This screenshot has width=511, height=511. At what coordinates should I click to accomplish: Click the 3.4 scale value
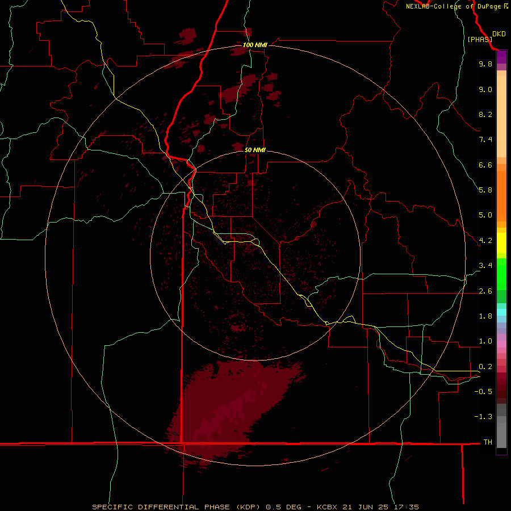click(485, 266)
